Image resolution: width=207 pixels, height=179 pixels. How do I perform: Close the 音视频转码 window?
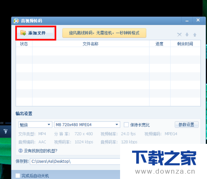(x=198, y=20)
